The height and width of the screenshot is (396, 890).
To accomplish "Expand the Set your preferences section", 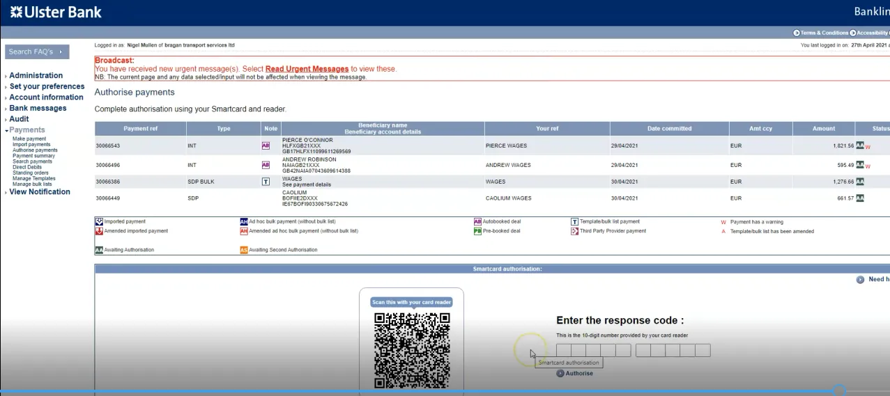I will [x=47, y=86].
